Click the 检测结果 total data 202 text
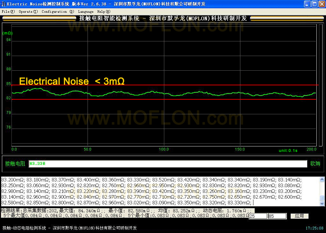This screenshot has height=233, width=326. [x=29, y=211]
